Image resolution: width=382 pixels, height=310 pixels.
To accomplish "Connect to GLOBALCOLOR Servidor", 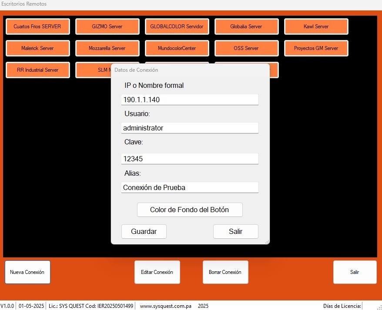I will coord(177,27).
